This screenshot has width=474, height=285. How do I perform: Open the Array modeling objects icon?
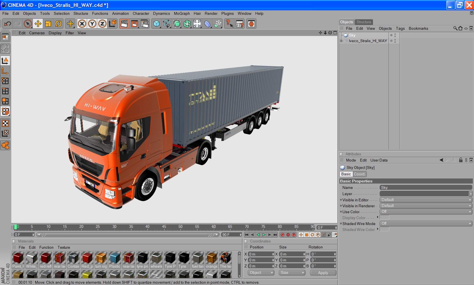[x=187, y=24]
